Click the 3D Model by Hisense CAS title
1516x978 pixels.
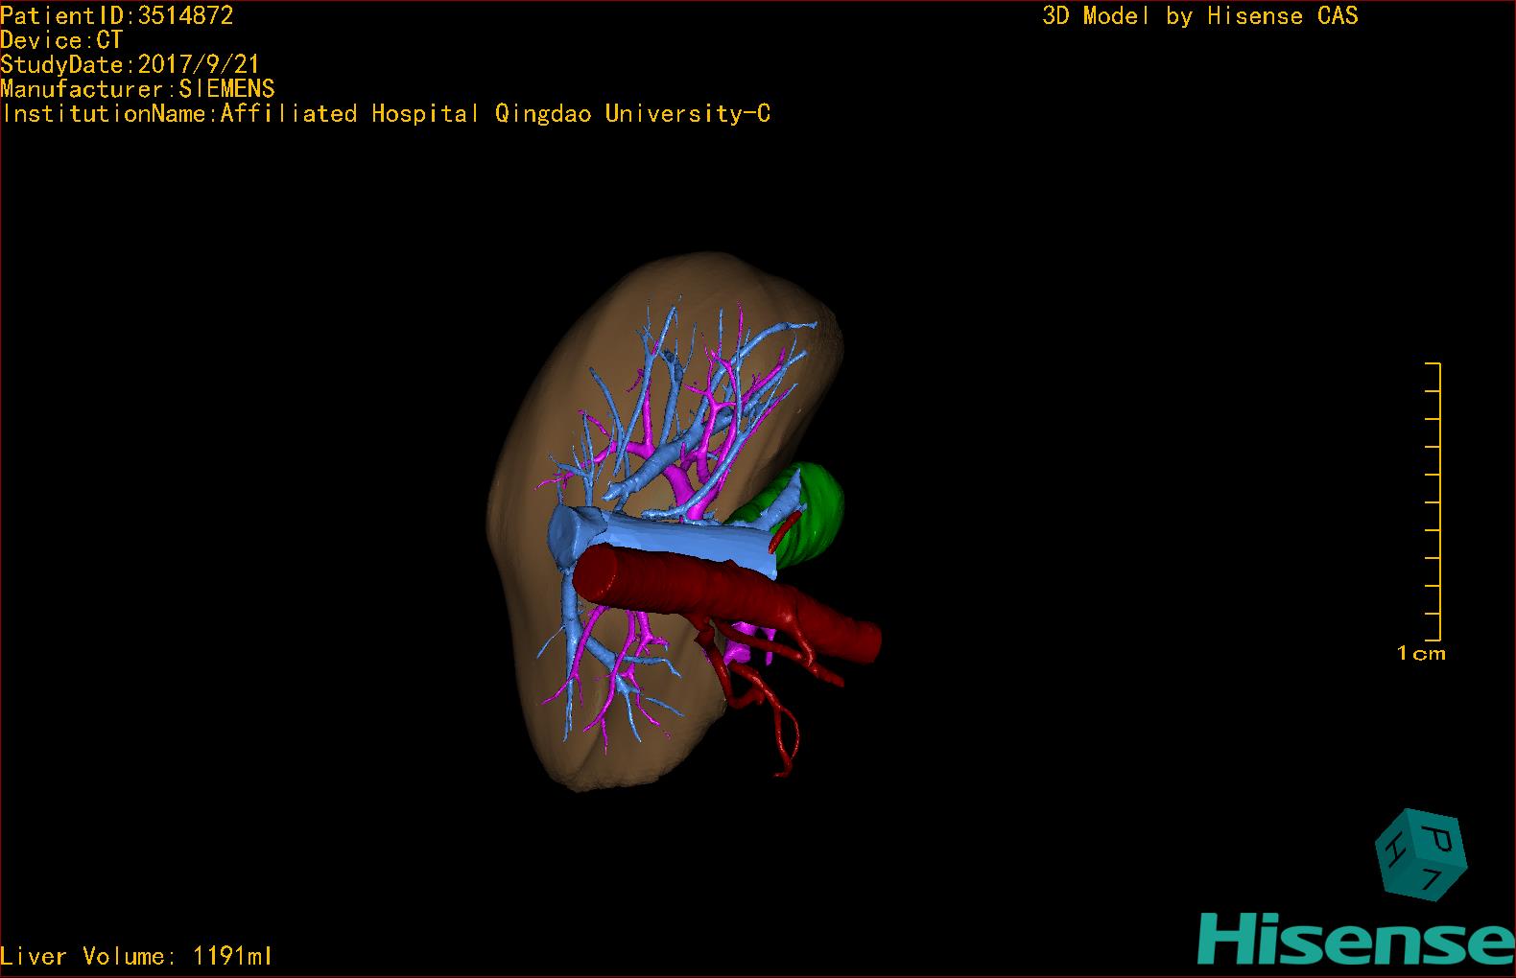click(x=1200, y=15)
